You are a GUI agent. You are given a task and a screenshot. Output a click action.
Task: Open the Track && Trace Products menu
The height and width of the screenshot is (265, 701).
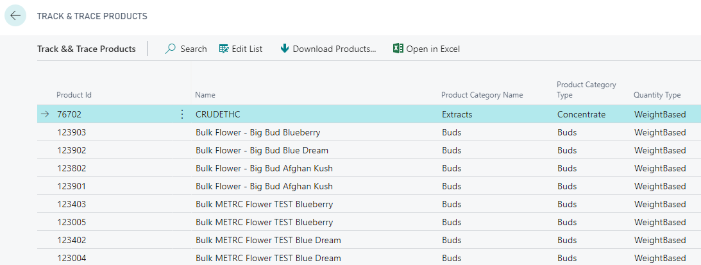point(87,49)
